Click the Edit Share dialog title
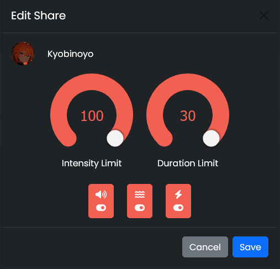 38,15
